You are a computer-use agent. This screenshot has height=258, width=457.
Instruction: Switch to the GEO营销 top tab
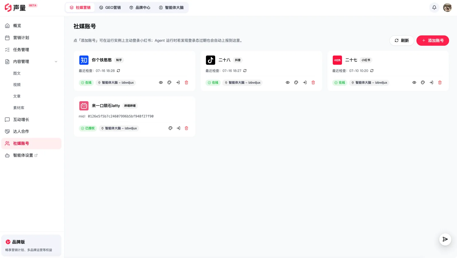coord(110,7)
